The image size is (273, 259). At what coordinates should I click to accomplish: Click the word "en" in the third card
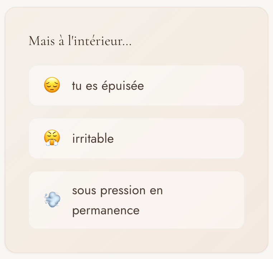click(156, 191)
